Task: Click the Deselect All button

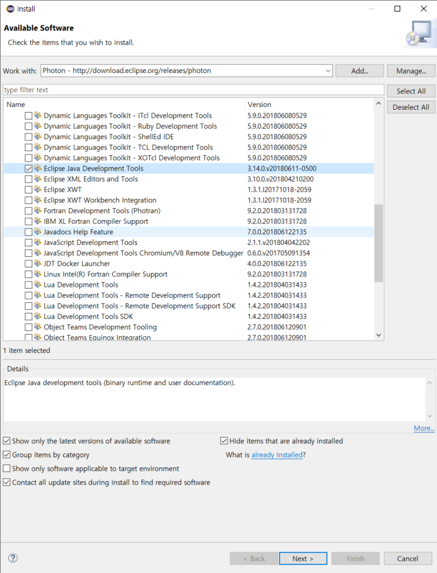Action: [411, 107]
